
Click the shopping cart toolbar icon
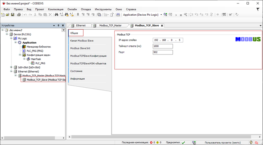(x=230, y=15)
